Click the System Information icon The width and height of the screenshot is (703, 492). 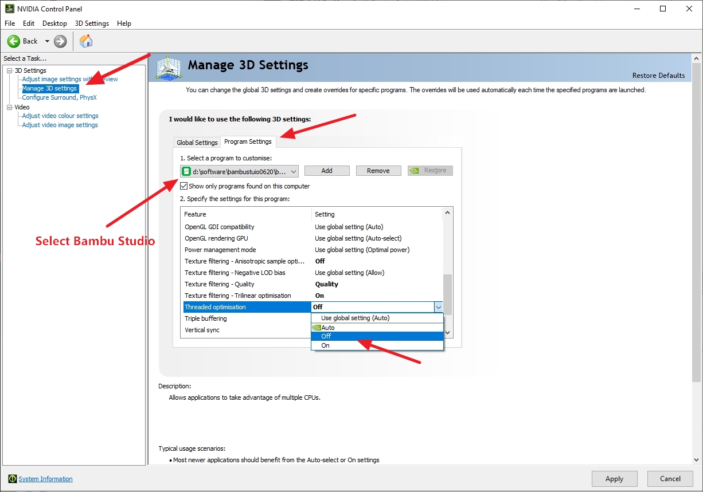pyautogui.click(x=13, y=479)
